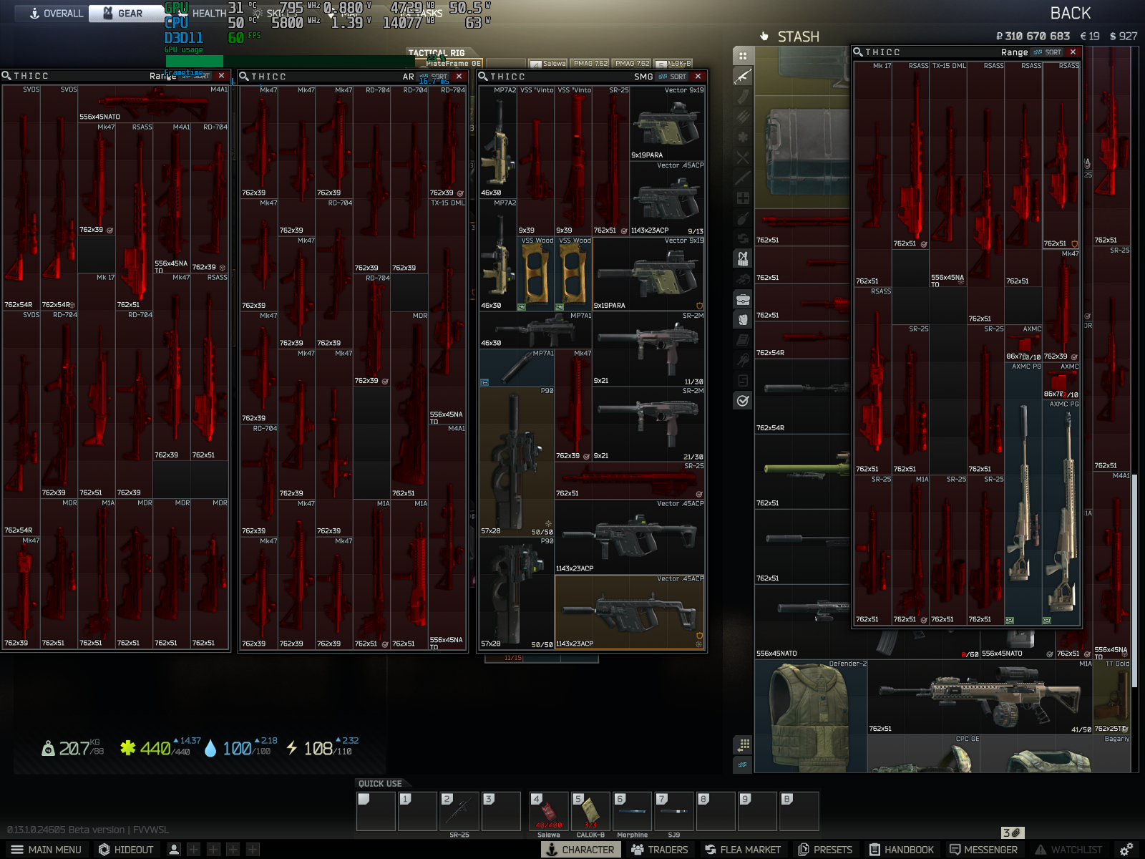Screen dimensions: 1145x859
Task: Open the TRADERS screen from bottom bar
Action: click(660, 849)
